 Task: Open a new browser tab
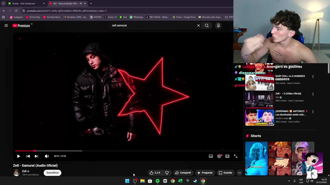click(91, 4)
